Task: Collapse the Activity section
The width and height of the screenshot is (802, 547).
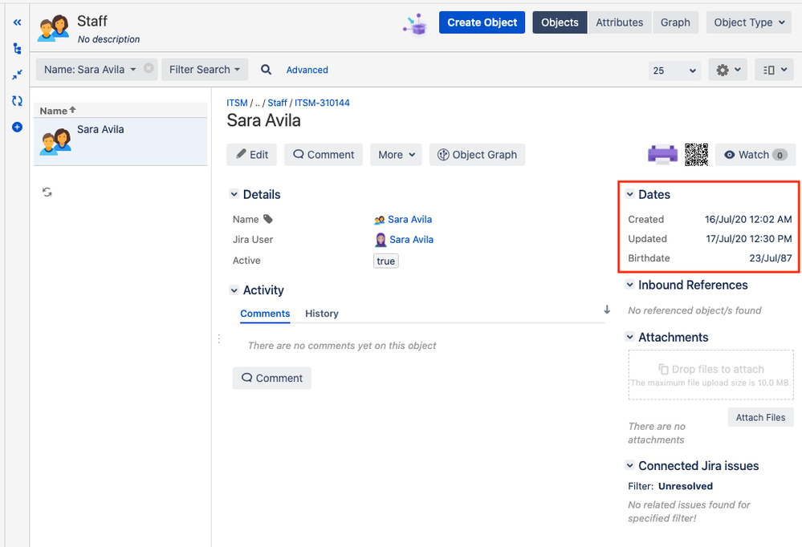Action: pyautogui.click(x=234, y=290)
